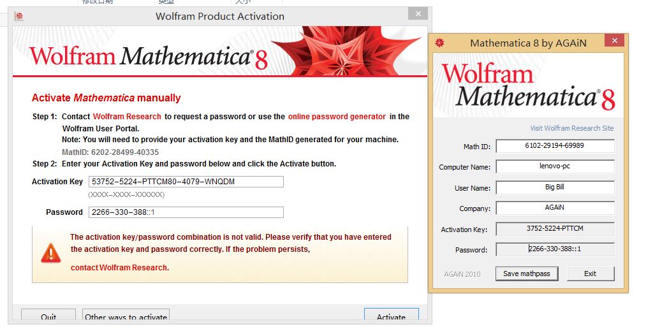Select the Math ID field in keygen
The image size is (662, 329).
coord(555,146)
